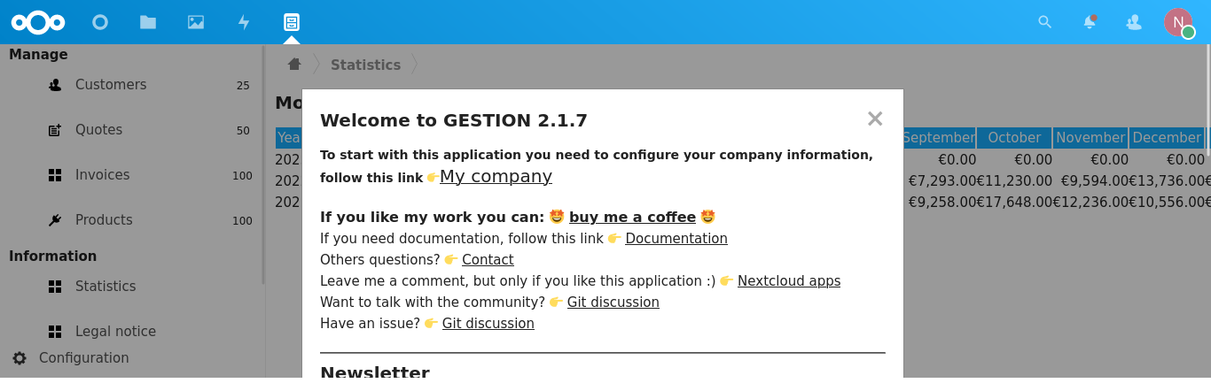Click the Nextcloud apps link
The image size is (1211, 383).
pos(788,281)
